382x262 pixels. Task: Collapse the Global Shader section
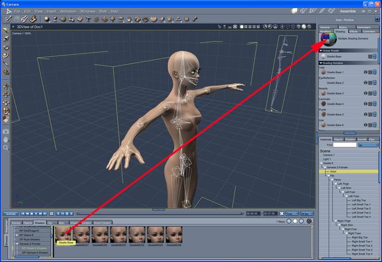tap(321, 50)
